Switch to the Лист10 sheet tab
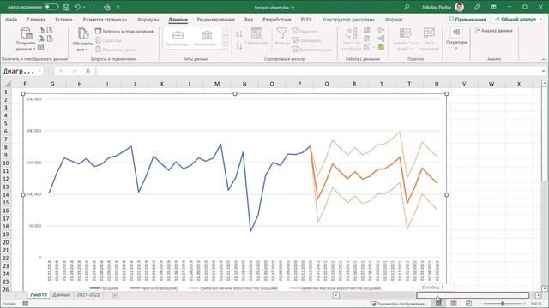This screenshot has height=308, width=549. pos(38,295)
